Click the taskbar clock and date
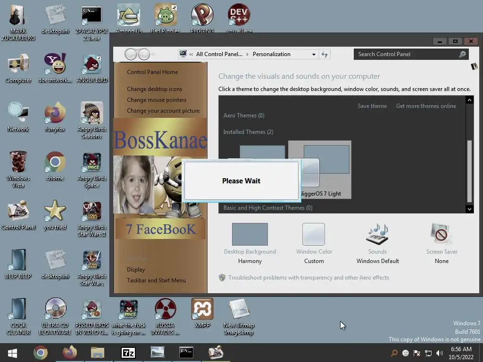This screenshot has height=362, width=483. [x=461, y=353]
